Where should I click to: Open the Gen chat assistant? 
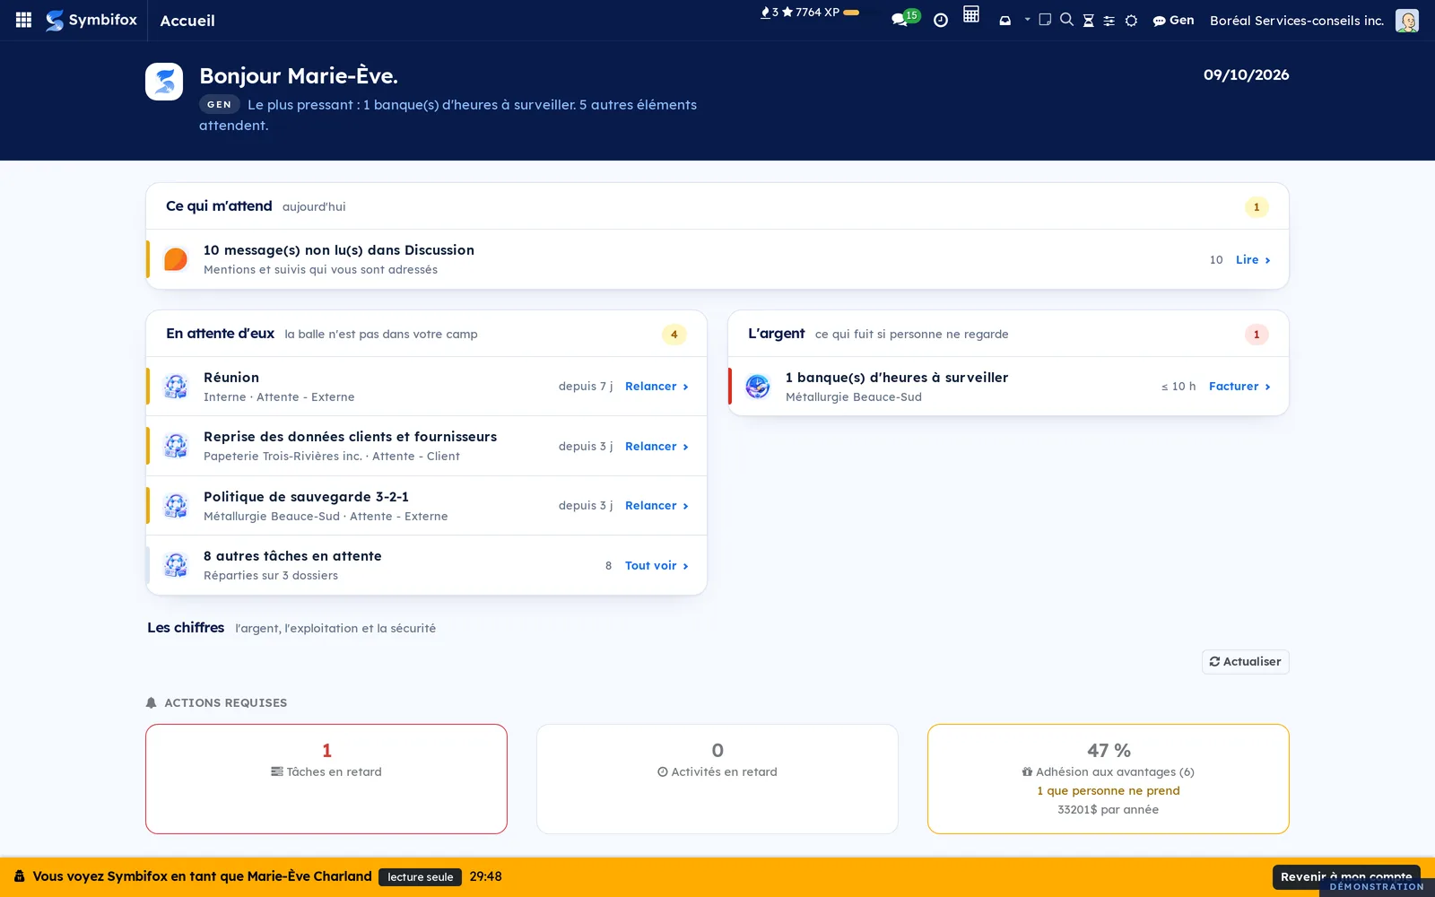tap(1173, 21)
